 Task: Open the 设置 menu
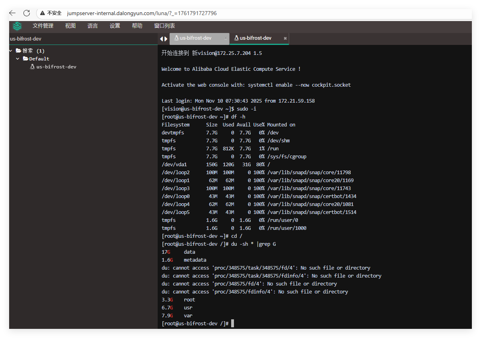(115, 26)
